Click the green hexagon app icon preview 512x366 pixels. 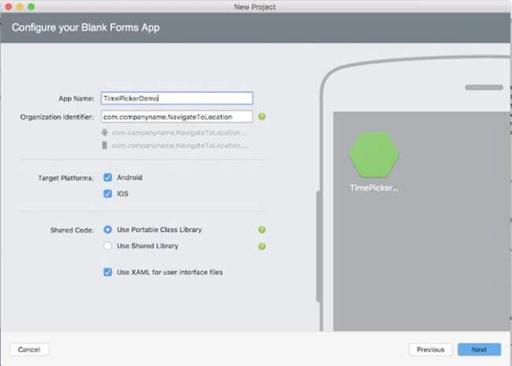374,155
